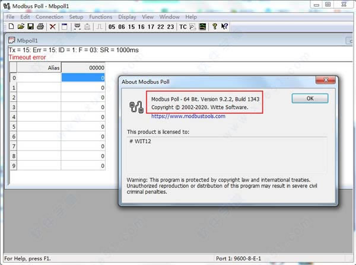Click the red X delete icon
Viewport: 356px width, 265px height.
pyautogui.click(x=53, y=27)
